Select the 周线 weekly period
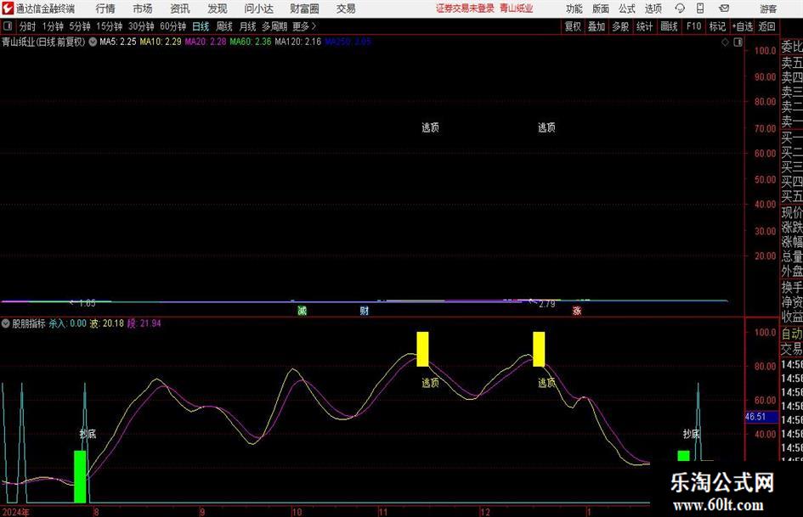 coord(223,26)
